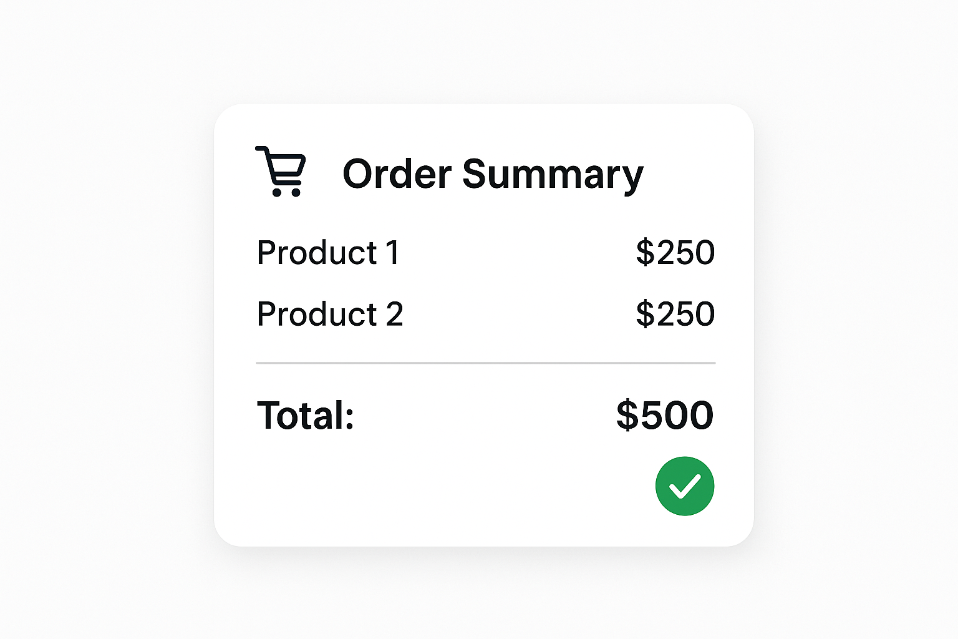
Task: Click the wheels of the cart icon
Action: [x=286, y=192]
